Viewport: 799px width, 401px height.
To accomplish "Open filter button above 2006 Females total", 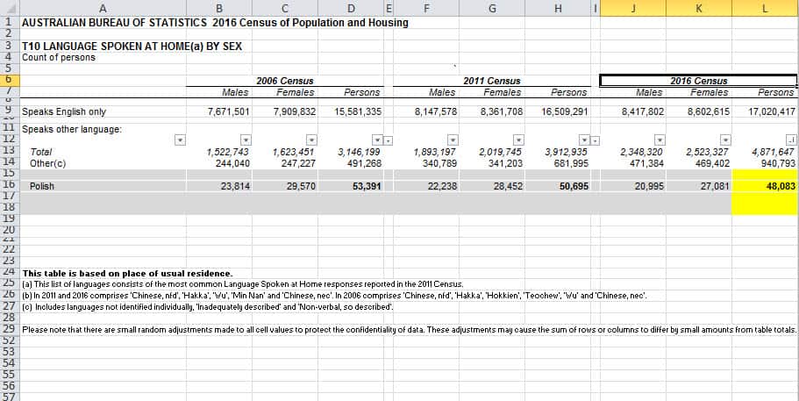I will click(x=311, y=140).
